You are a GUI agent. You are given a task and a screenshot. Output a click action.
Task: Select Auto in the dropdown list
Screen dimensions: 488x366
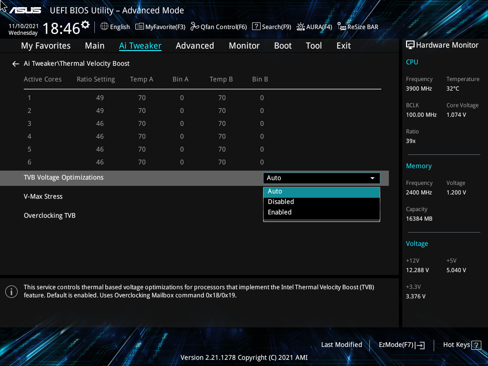(x=322, y=192)
